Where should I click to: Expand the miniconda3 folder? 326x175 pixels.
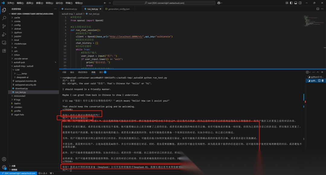point(34,96)
